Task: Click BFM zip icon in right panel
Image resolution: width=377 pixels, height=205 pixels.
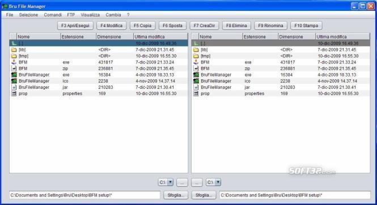Action: tap(196, 69)
